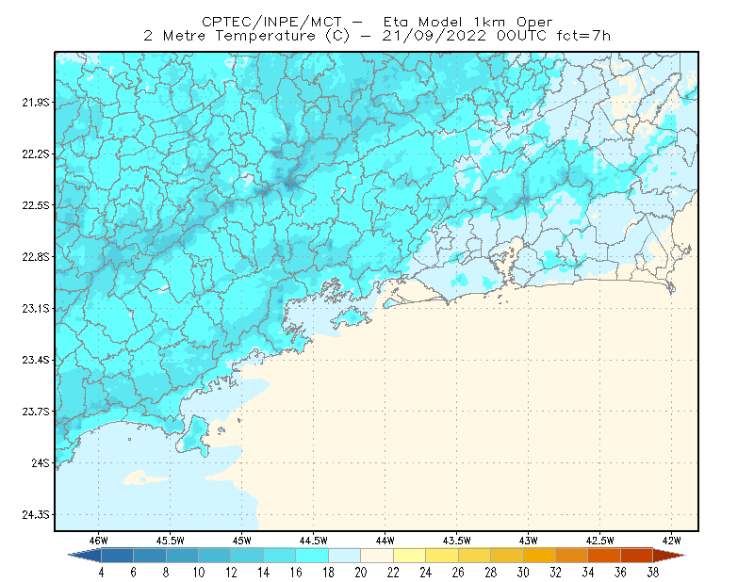
Task: Click the 12 to 14 teal swatch
Action: [x=247, y=556]
